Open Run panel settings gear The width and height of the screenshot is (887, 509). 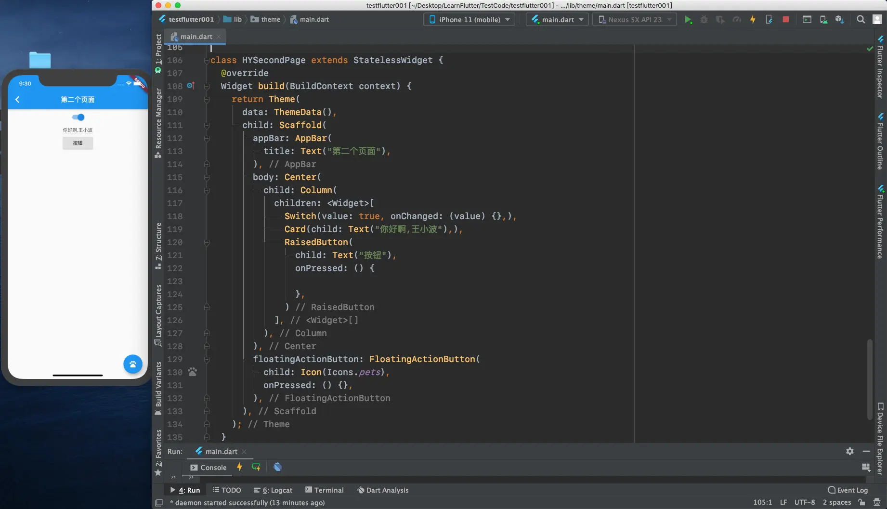(x=849, y=451)
